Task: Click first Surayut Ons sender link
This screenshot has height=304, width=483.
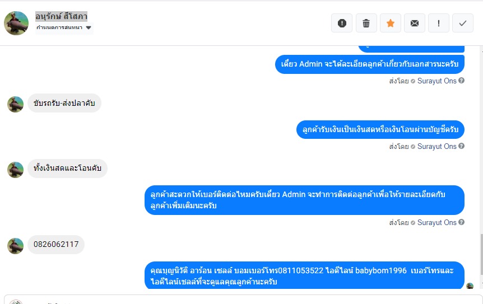Action: (437, 81)
